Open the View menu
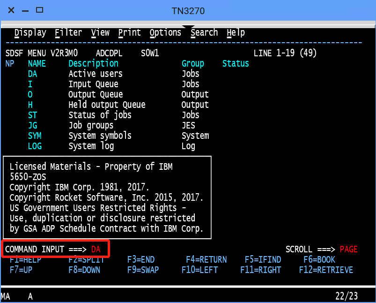Image resolution: width=376 pixels, height=303 pixels. point(100,33)
